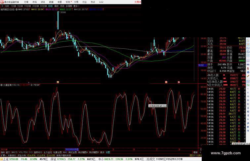250x161 pixels.
Task: Select 月 period shortcut in right toolbar
Action: [x=248, y=115]
